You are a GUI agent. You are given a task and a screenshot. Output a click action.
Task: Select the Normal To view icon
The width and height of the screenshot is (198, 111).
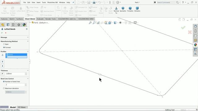click(x=116, y=10)
